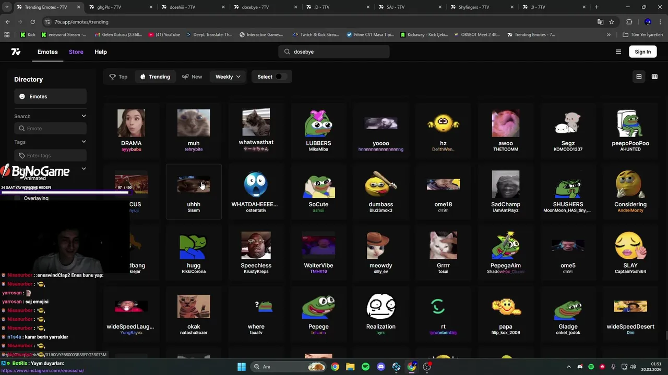Collapse the Tags section chevron

(x=83, y=142)
